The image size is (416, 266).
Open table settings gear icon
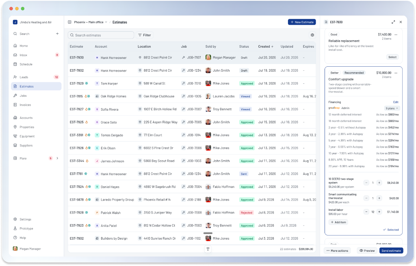(x=312, y=35)
